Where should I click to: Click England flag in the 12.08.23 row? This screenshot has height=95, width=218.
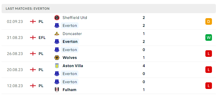33,86
